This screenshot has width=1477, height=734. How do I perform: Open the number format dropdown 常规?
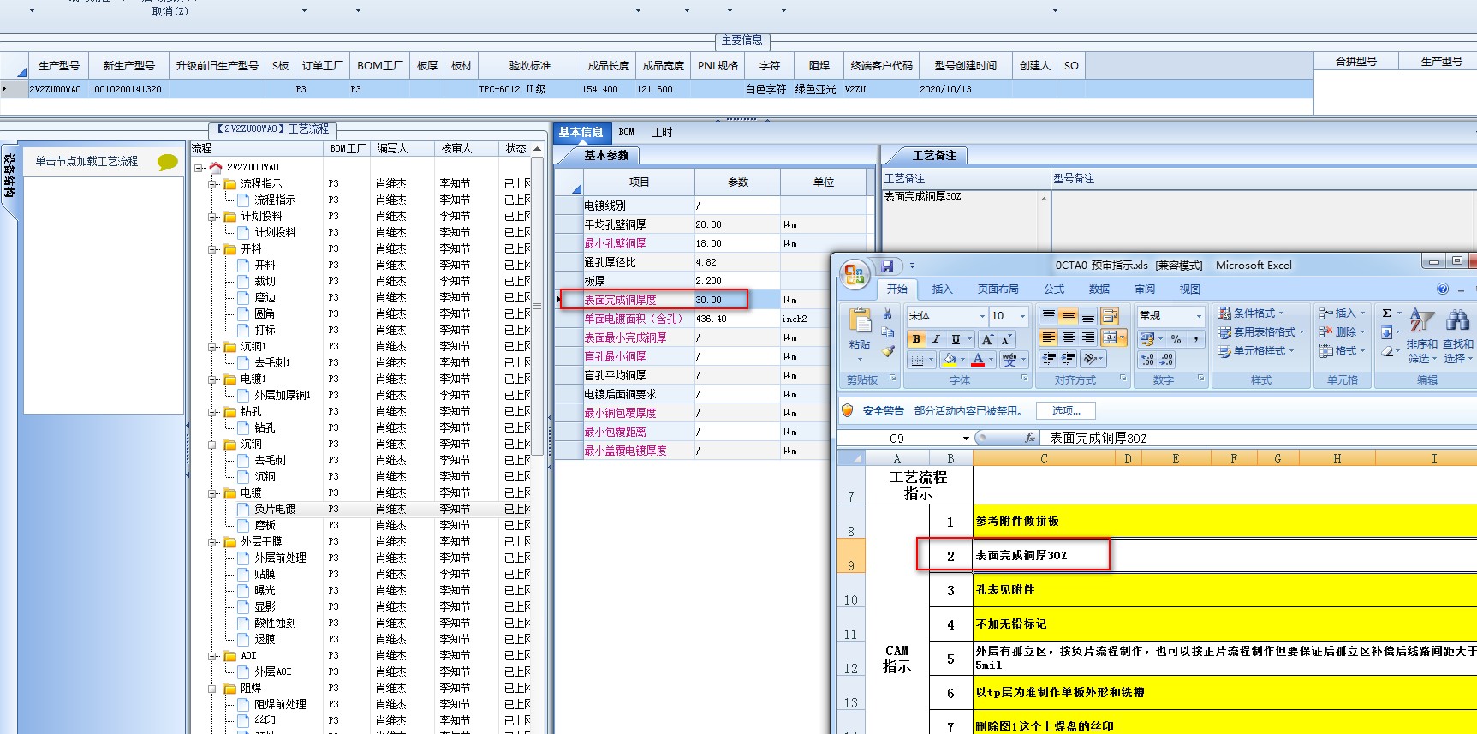tap(1199, 316)
